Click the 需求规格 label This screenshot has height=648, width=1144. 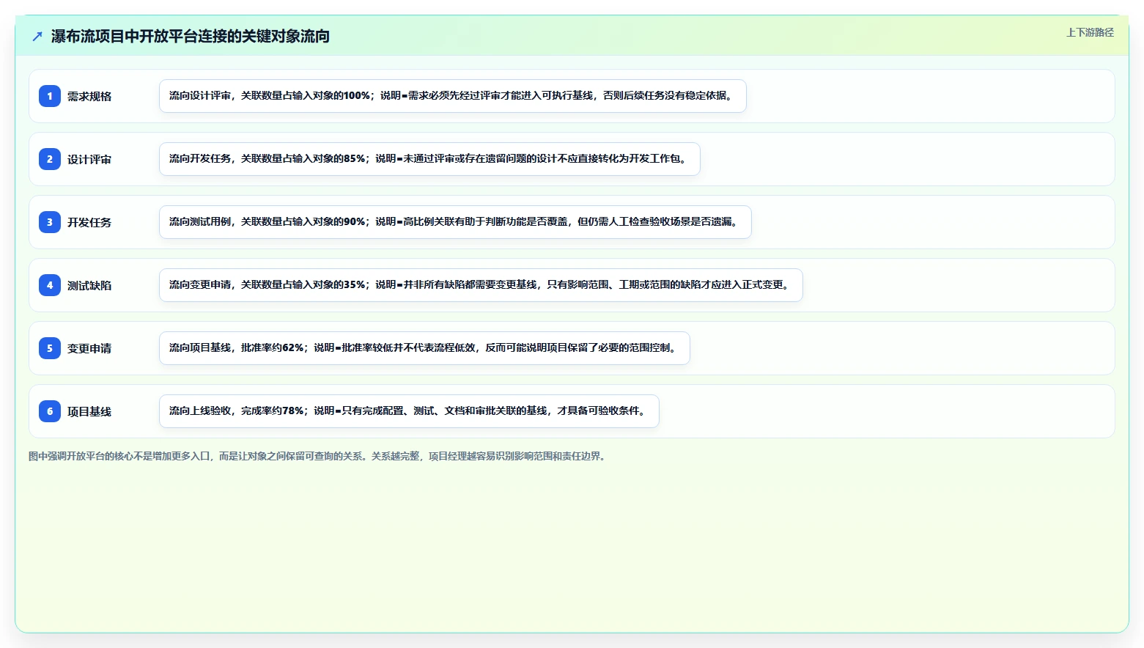89,97
